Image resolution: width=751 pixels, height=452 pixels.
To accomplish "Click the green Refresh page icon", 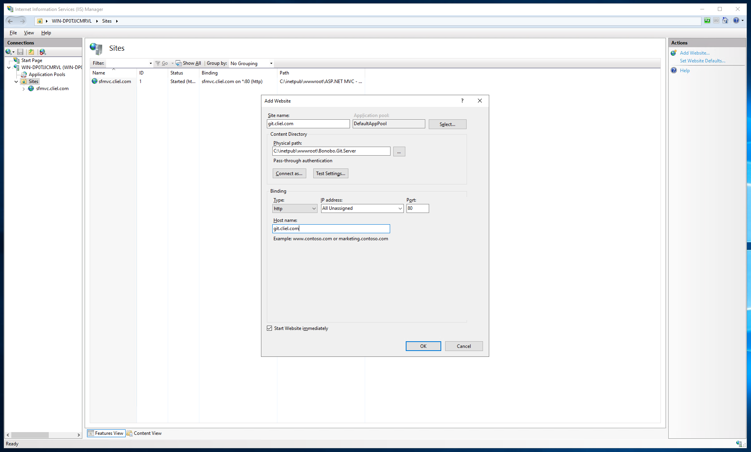I will [707, 21].
